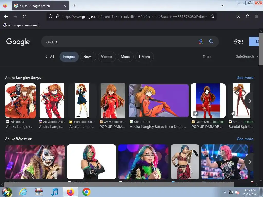
Task: Open the taskbar treasure chest app icon
Action: pos(39,192)
